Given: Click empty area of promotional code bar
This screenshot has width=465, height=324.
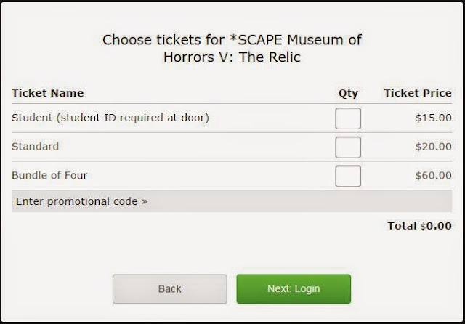Looking at the screenshot, I should point(305,201).
